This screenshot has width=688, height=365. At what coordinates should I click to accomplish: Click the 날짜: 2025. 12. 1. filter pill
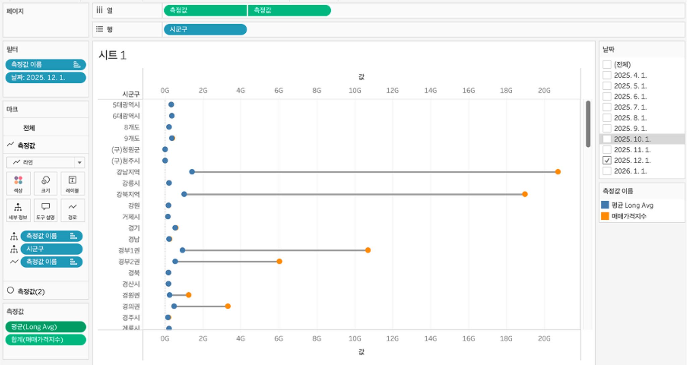click(x=46, y=77)
